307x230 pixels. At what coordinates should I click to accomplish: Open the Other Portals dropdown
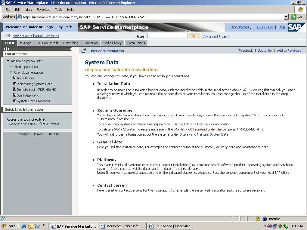coord(240,27)
